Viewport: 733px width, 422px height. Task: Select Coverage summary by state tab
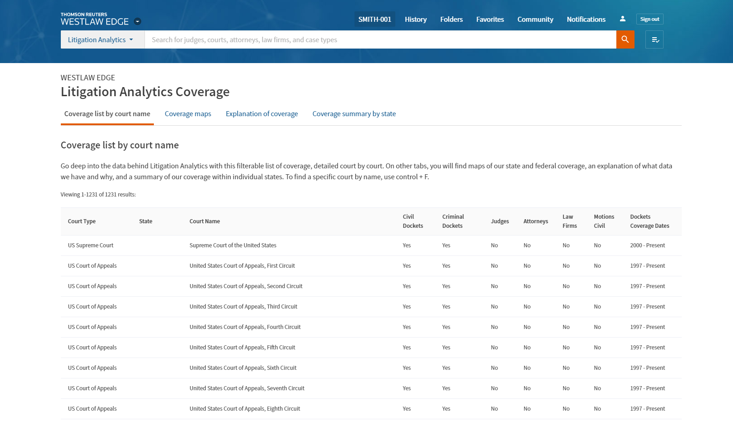(x=354, y=114)
